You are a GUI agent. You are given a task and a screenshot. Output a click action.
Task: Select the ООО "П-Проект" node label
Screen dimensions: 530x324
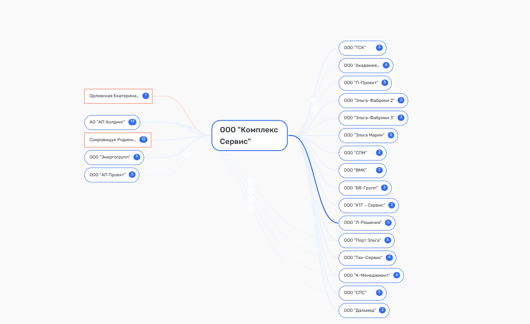click(x=361, y=83)
